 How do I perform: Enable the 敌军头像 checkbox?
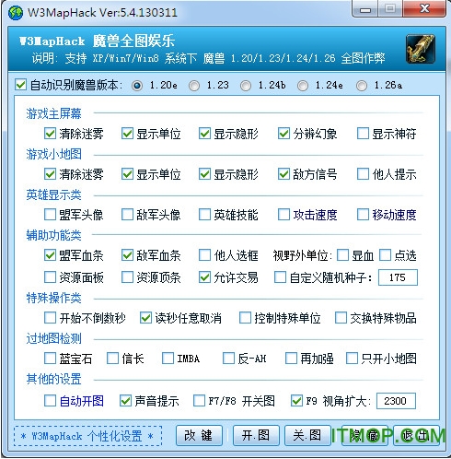[x=127, y=215]
